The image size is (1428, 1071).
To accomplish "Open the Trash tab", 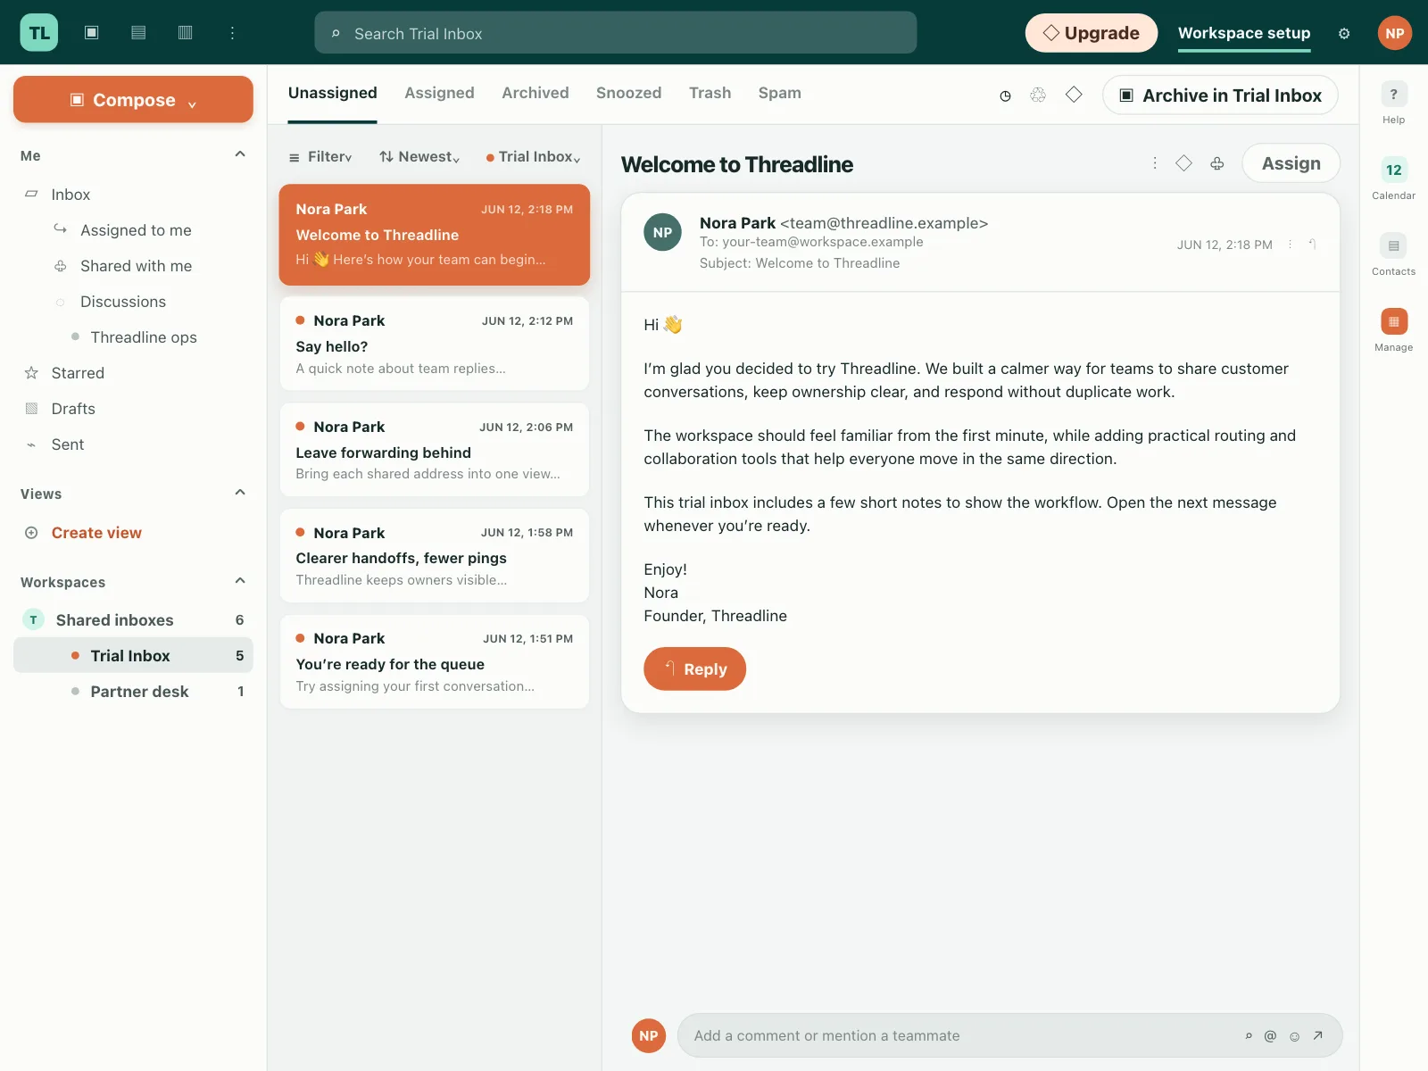I will (710, 93).
